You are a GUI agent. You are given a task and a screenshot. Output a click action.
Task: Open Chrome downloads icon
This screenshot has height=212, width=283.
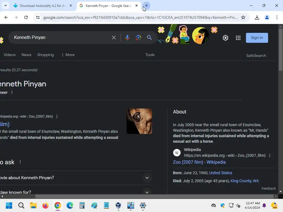tap(257, 17)
